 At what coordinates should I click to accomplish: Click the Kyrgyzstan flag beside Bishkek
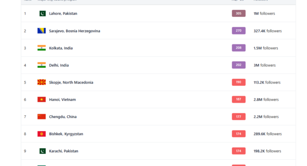tap(41, 134)
